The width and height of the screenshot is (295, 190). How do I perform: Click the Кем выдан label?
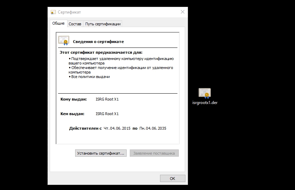click(x=72, y=114)
